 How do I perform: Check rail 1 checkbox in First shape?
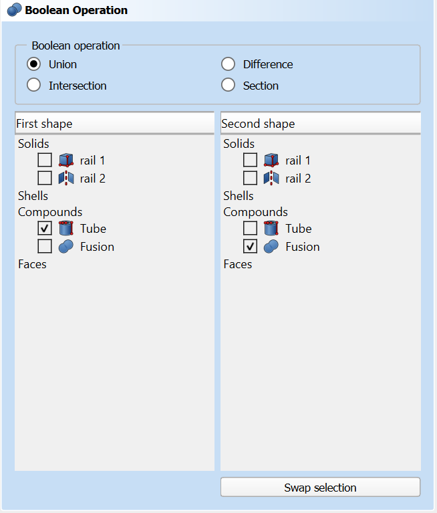(x=45, y=161)
